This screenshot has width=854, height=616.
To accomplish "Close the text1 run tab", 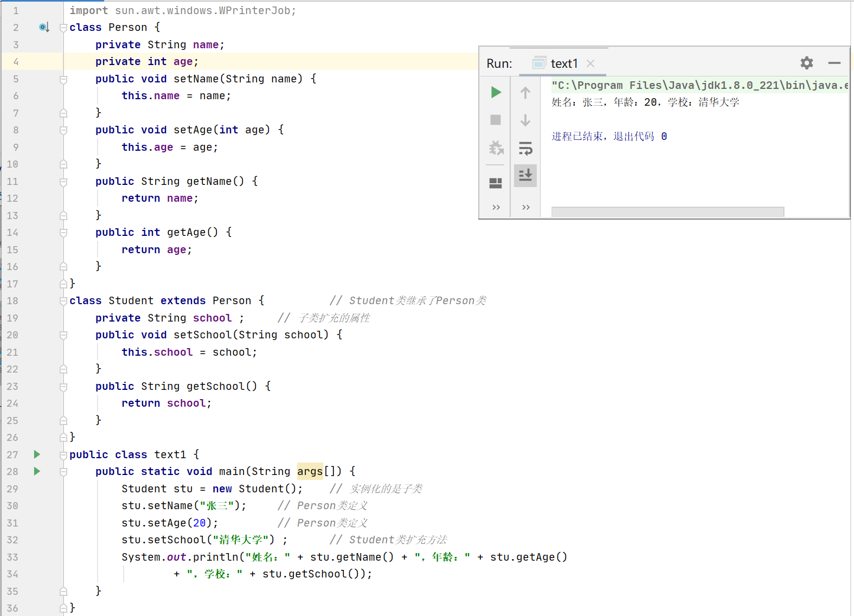I will click(x=590, y=63).
